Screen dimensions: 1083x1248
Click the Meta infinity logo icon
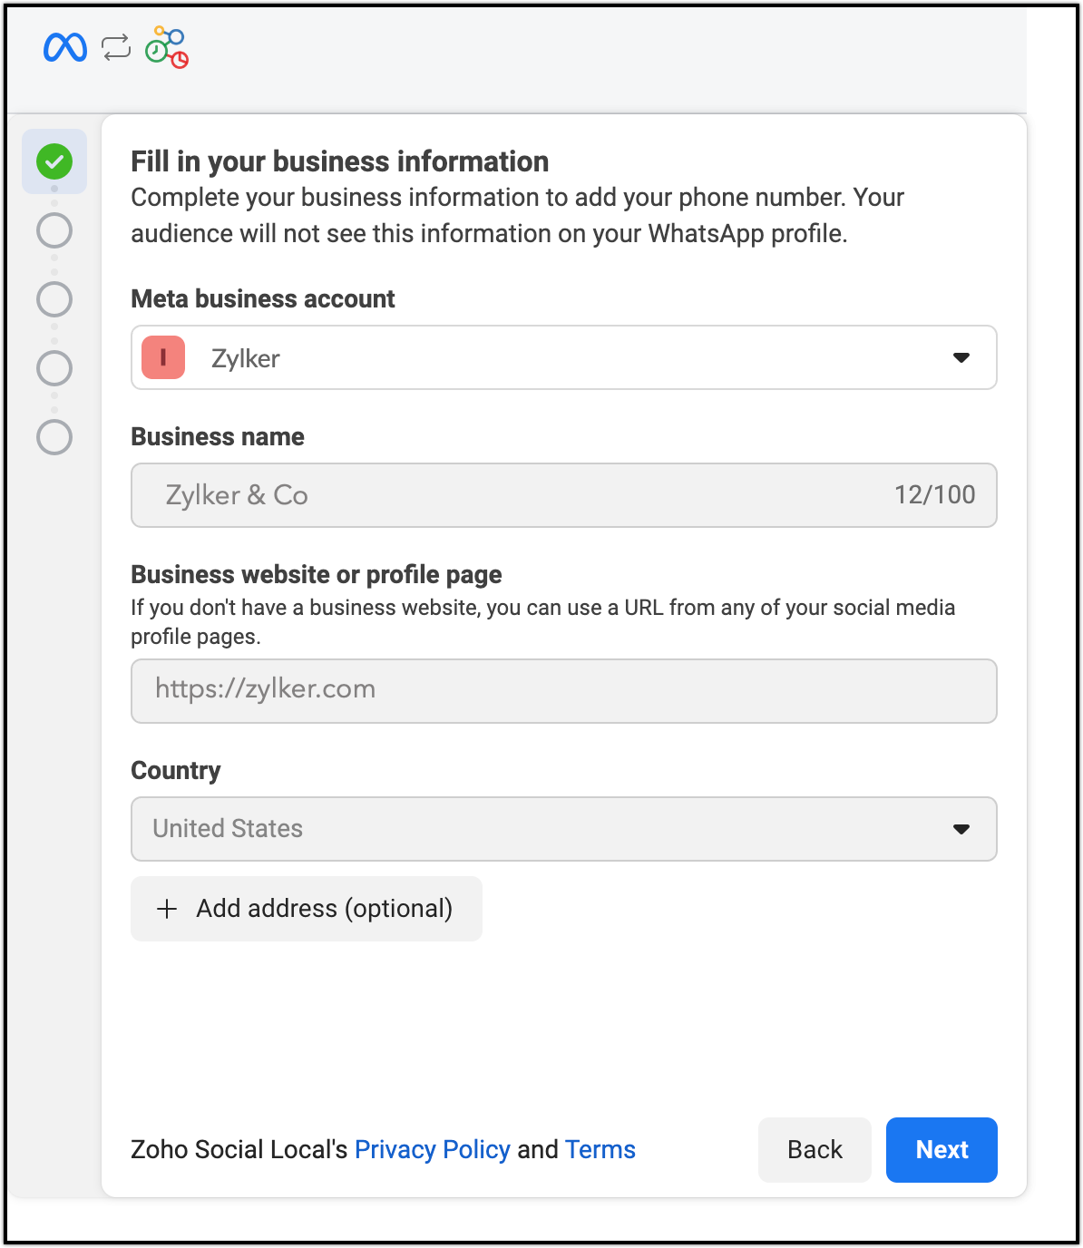coord(65,47)
